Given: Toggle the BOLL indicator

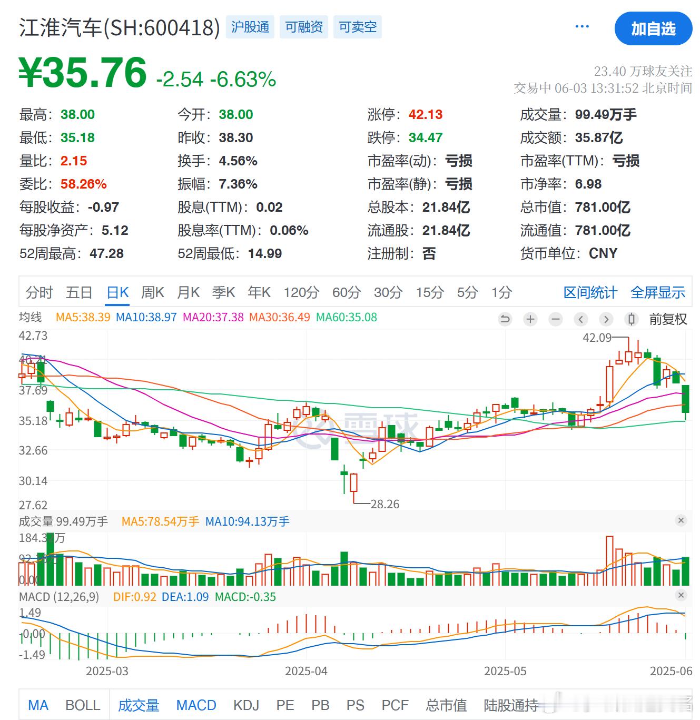Looking at the screenshot, I should tap(83, 705).
